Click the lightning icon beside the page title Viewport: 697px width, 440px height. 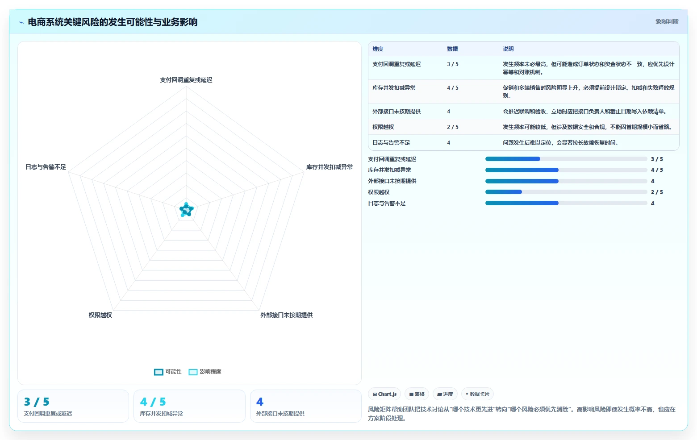coord(21,22)
